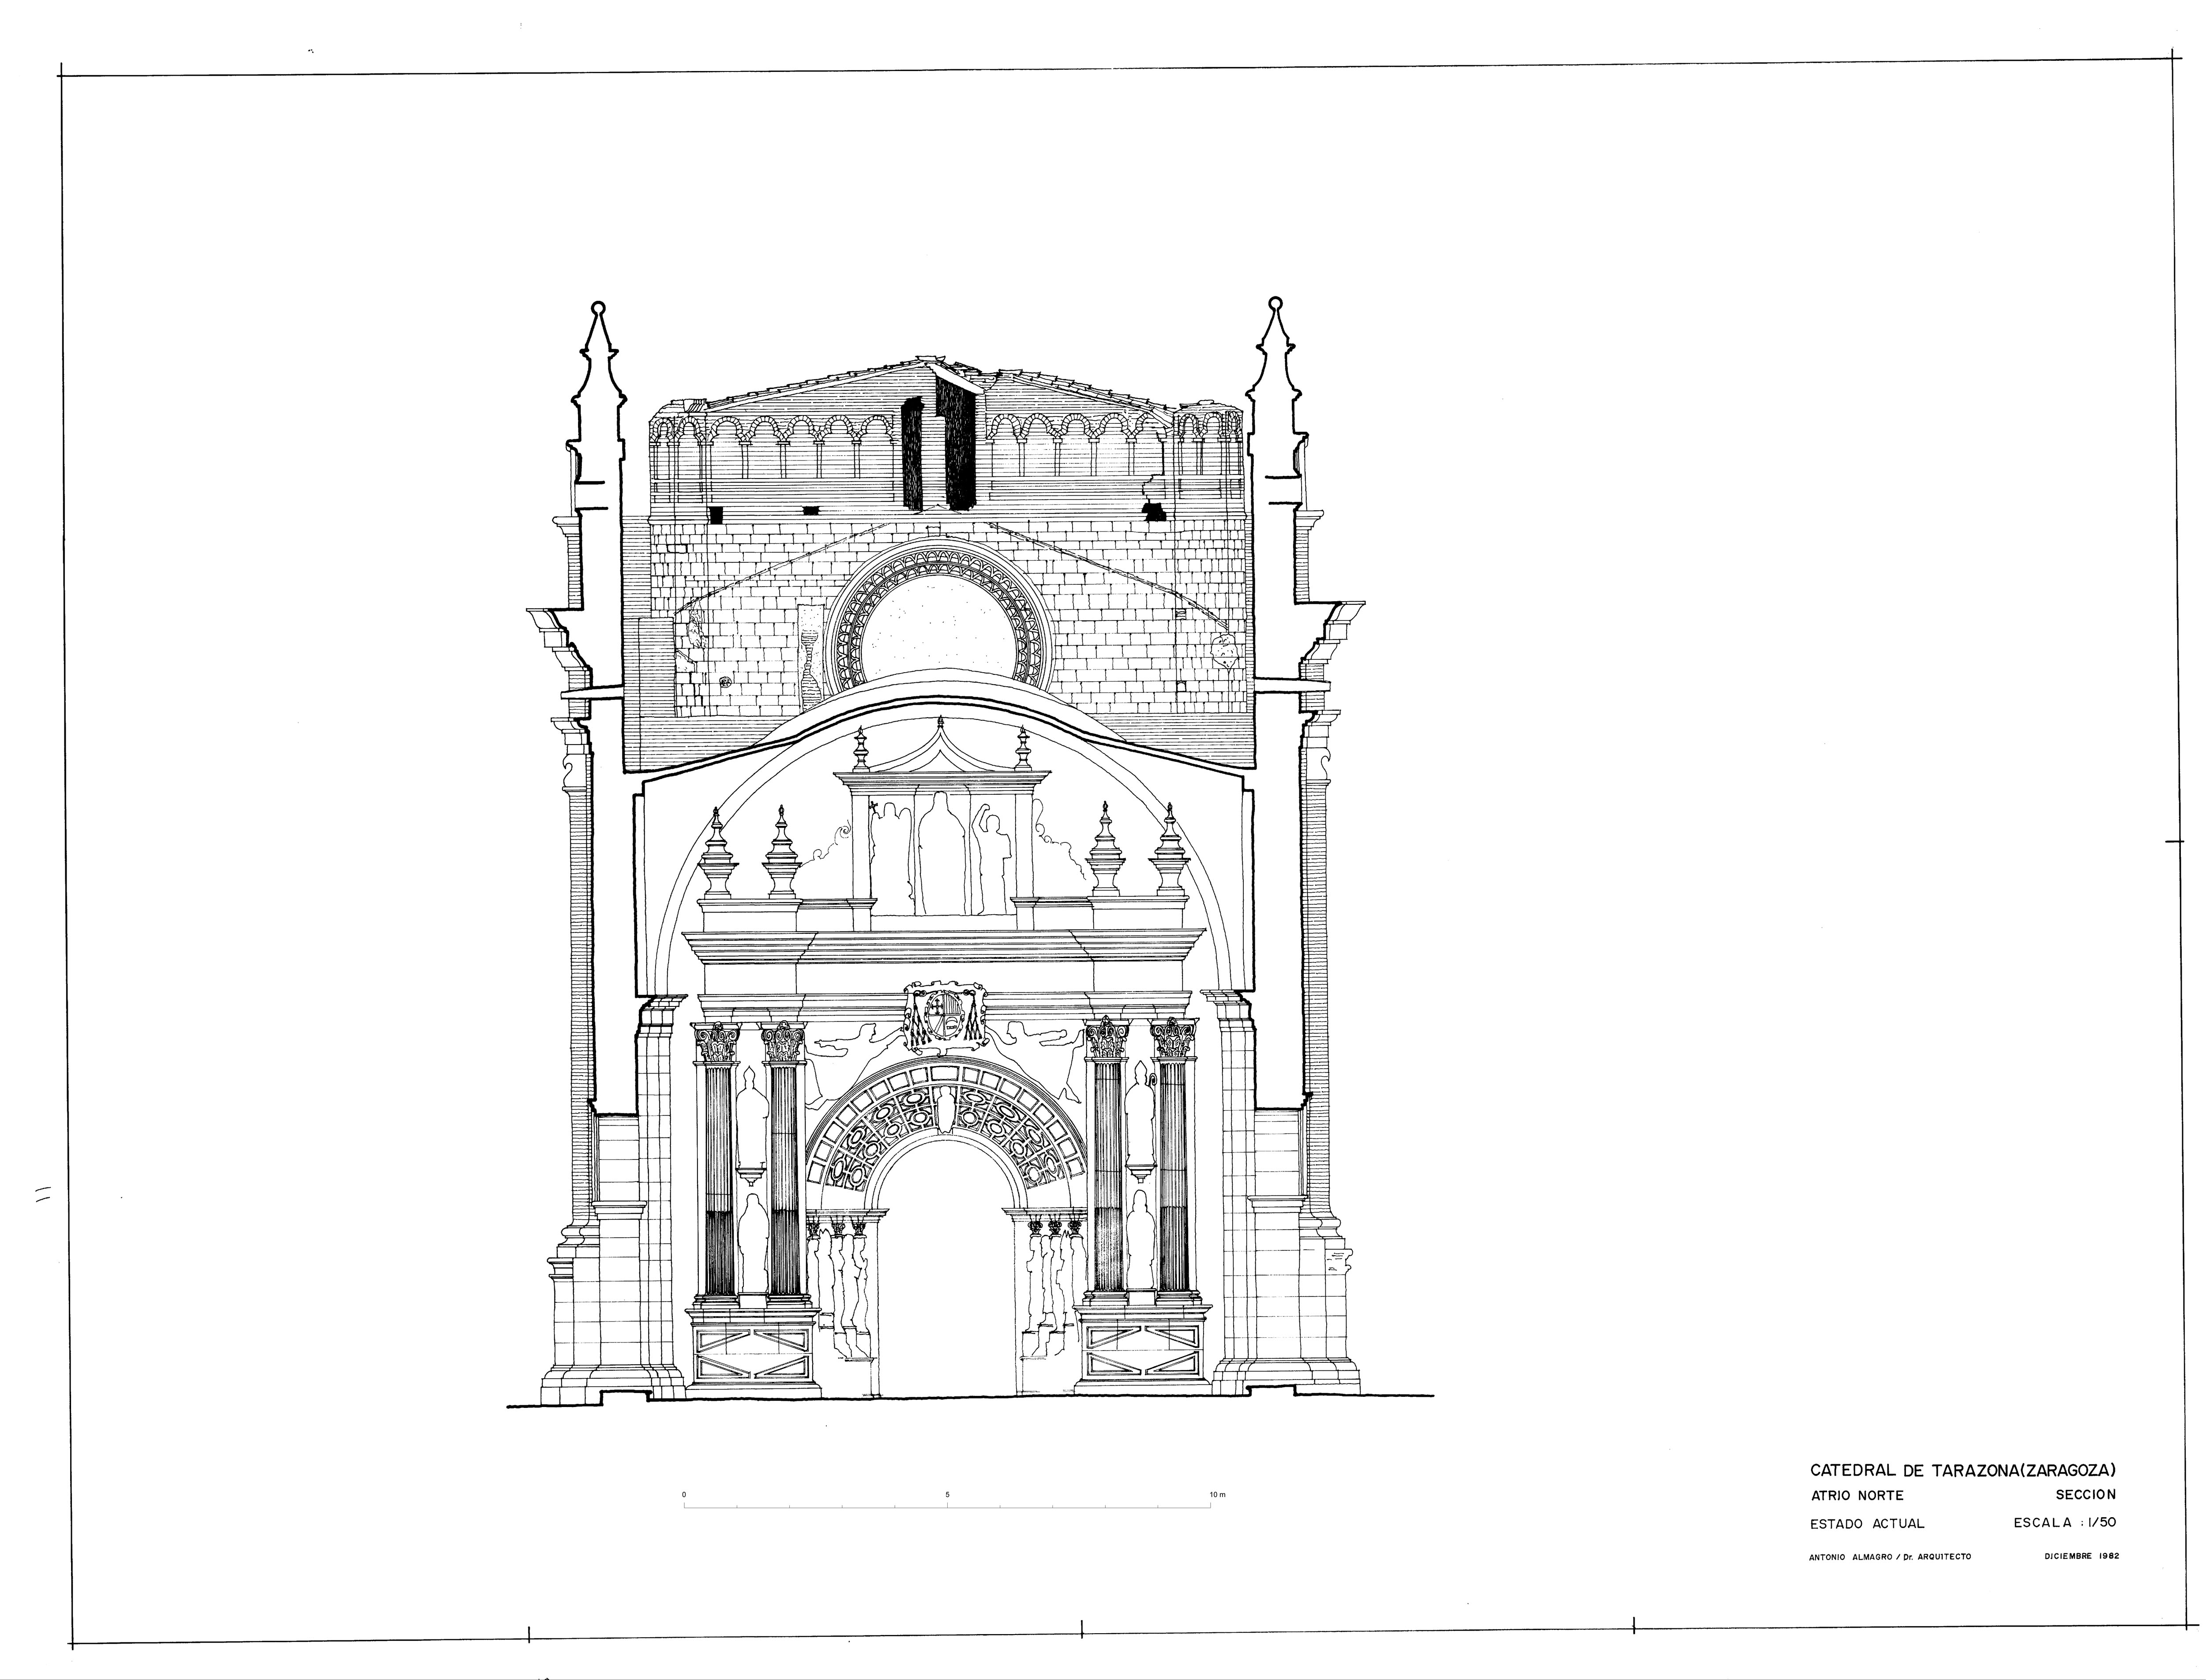Click the rightmost Corinthian column capital
The width and height of the screenshot is (2206, 1680).
[1173, 1040]
